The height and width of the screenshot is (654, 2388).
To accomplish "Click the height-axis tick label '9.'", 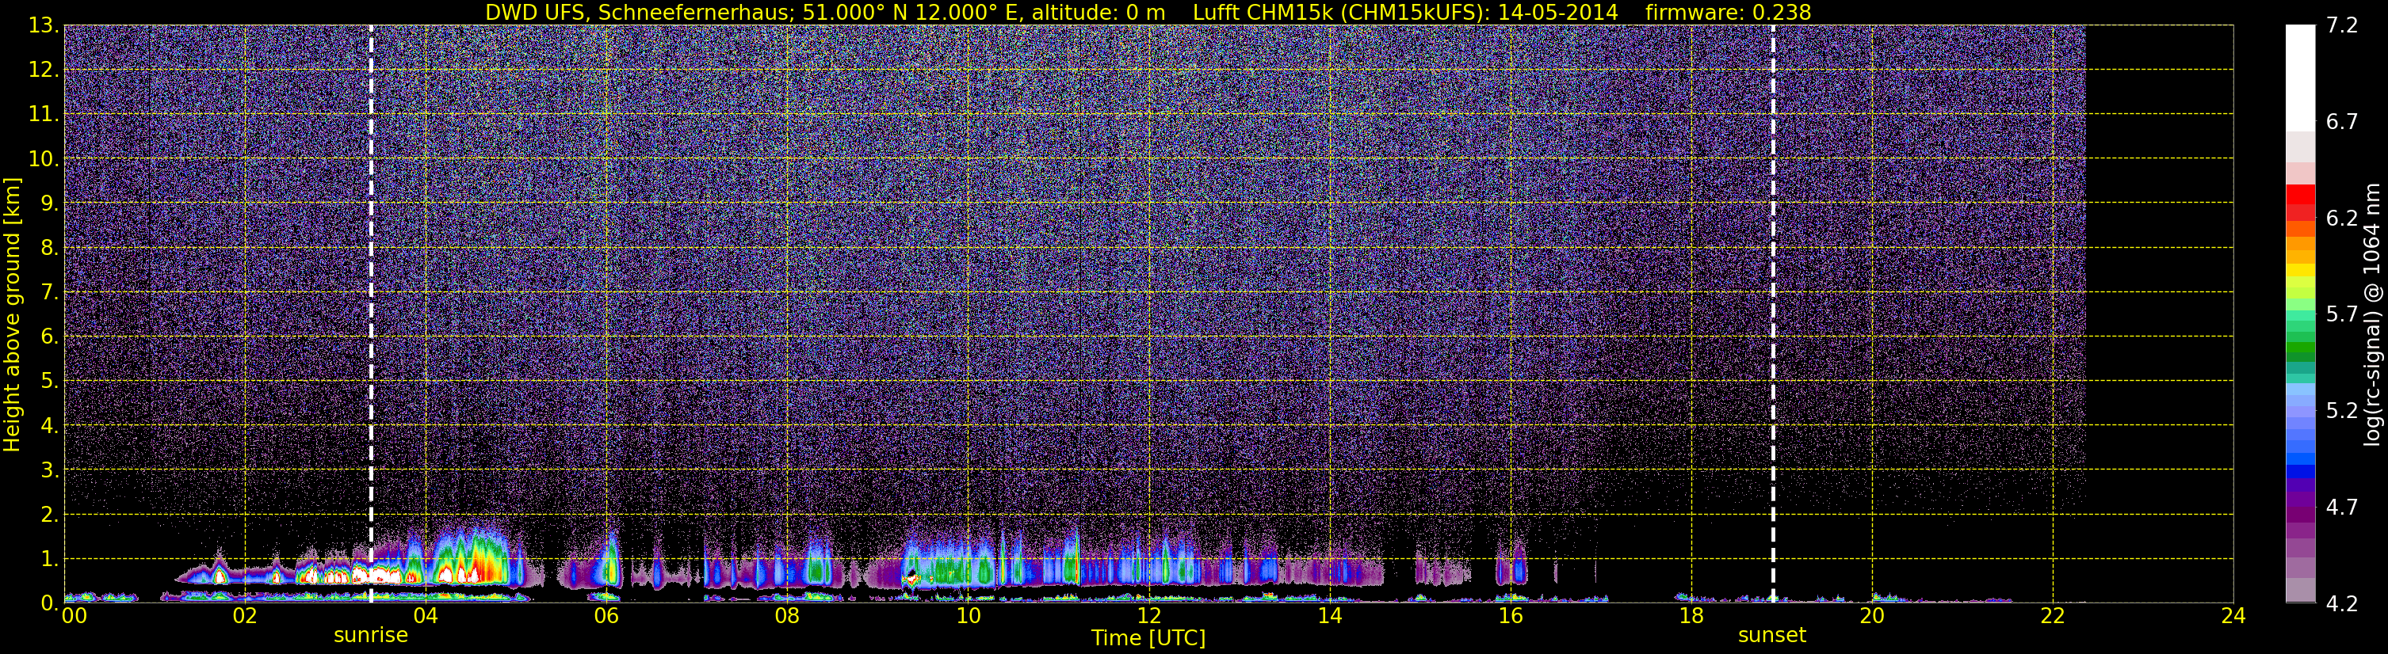I will pos(49,203).
